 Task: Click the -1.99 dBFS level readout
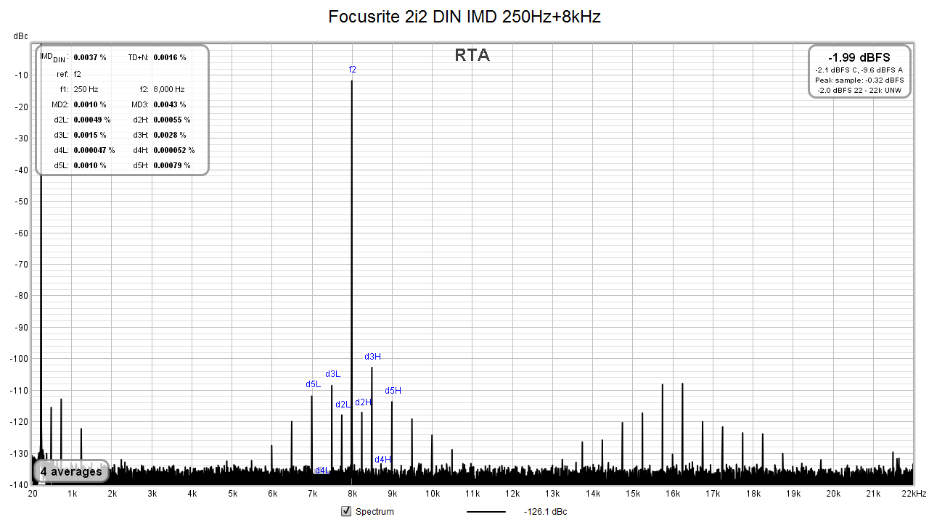tap(859, 58)
